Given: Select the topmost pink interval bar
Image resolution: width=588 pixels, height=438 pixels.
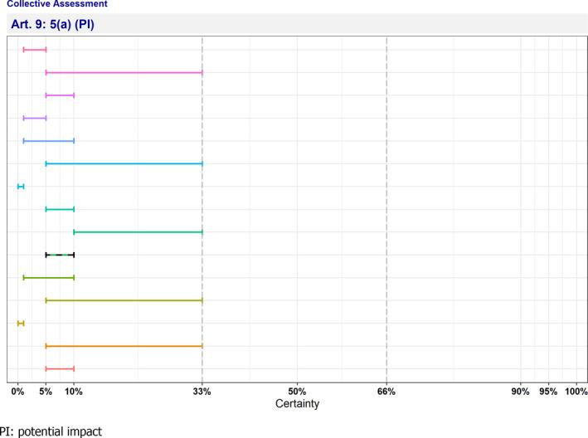Looking at the screenshot, I should click(x=35, y=50).
